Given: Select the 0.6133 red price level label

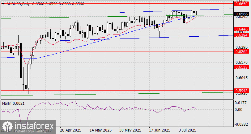Looking at the screenshot, I should click(242, 67).
